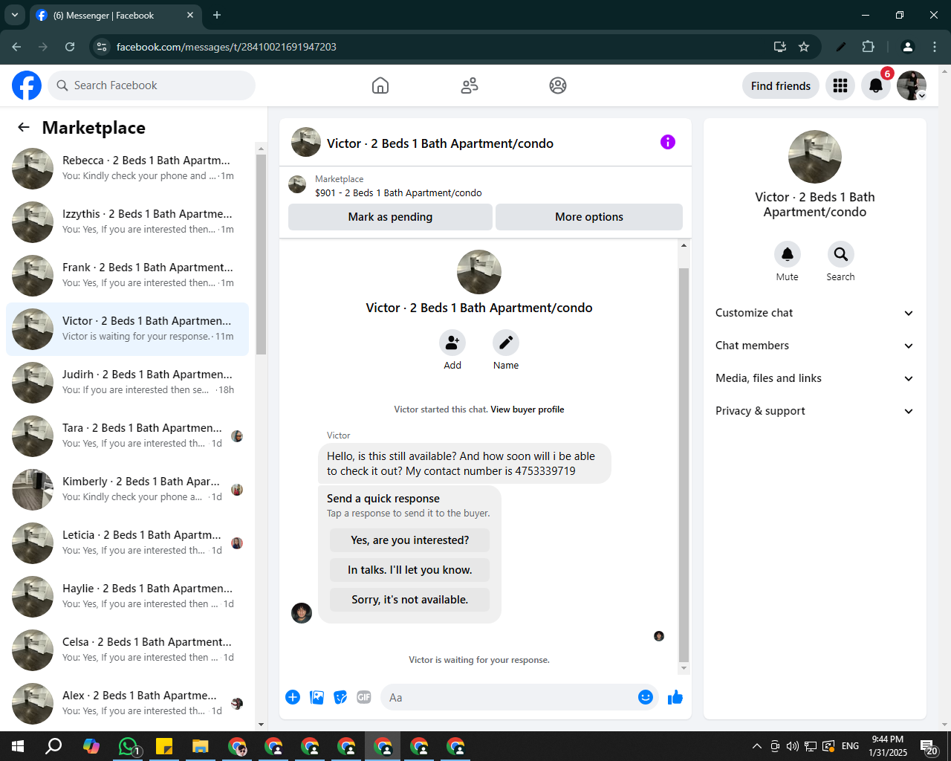
Task: Open the Friends icon in top navigation
Action: point(470,85)
